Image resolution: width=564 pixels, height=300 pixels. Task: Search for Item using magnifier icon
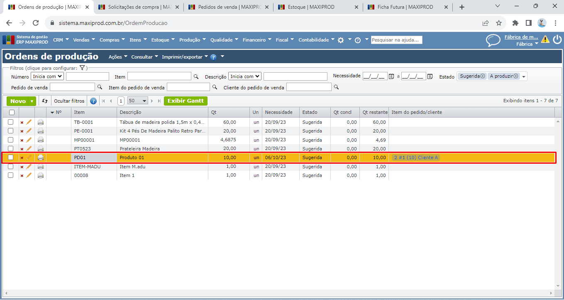pyautogui.click(x=196, y=76)
